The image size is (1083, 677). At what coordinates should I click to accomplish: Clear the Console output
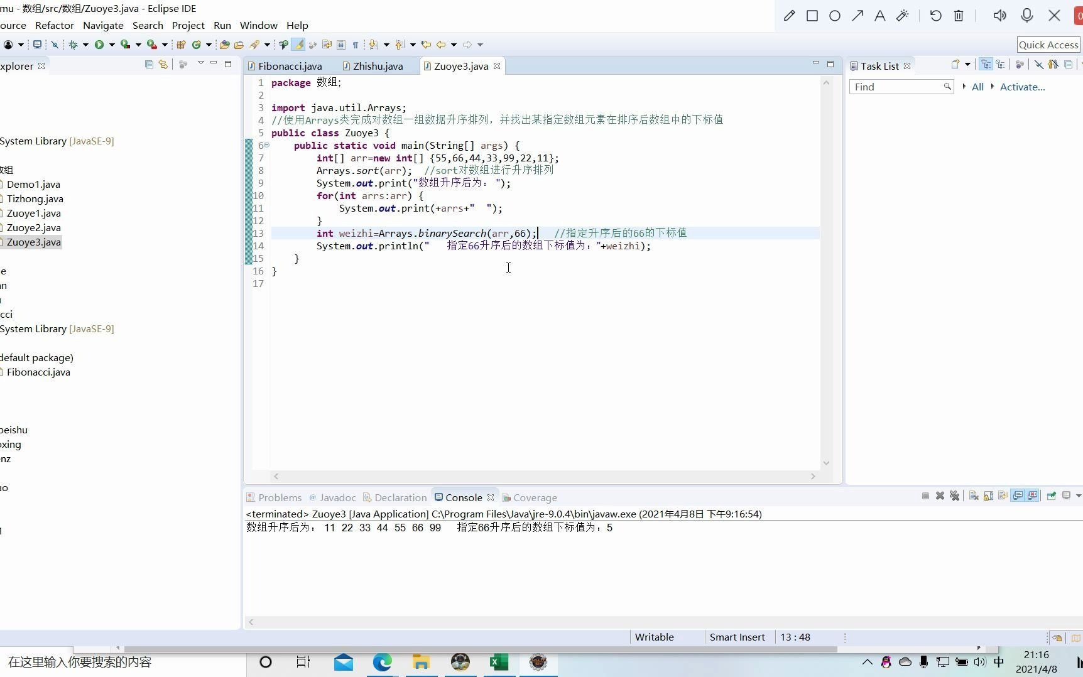974,496
